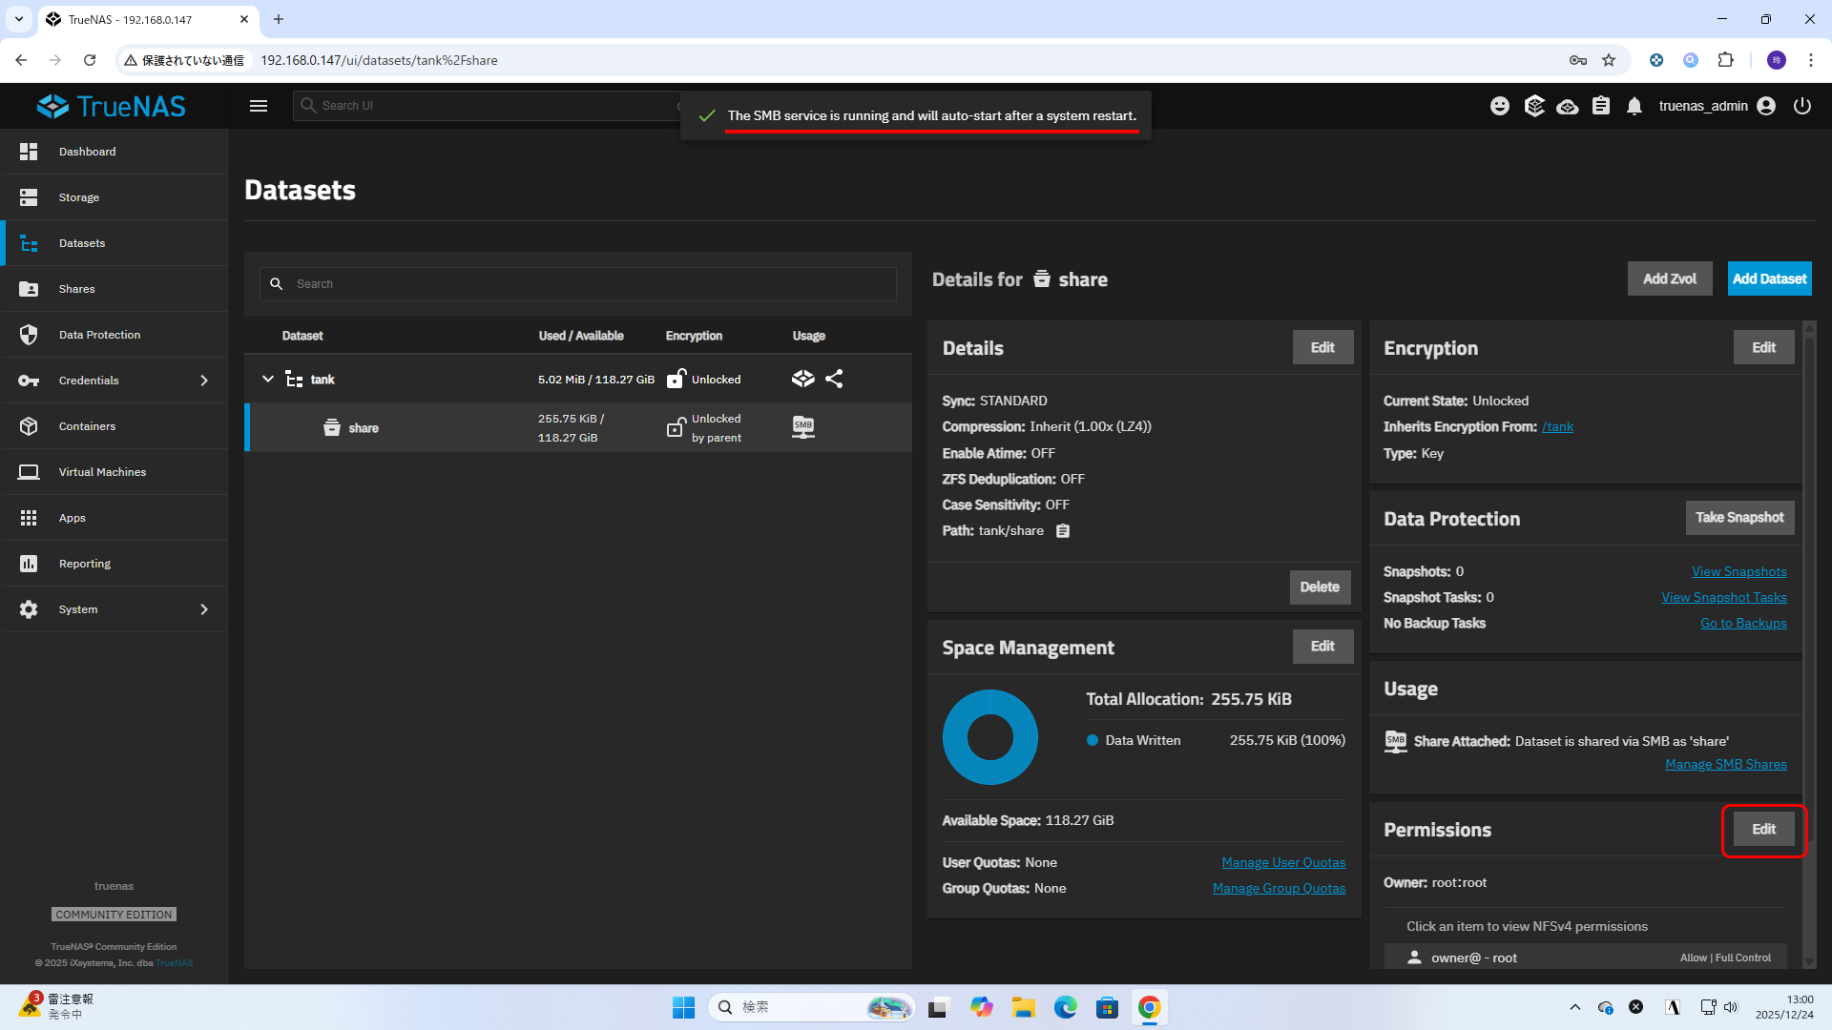Open the alerts bell icon
Image resolution: width=1832 pixels, height=1030 pixels.
pyautogui.click(x=1634, y=106)
